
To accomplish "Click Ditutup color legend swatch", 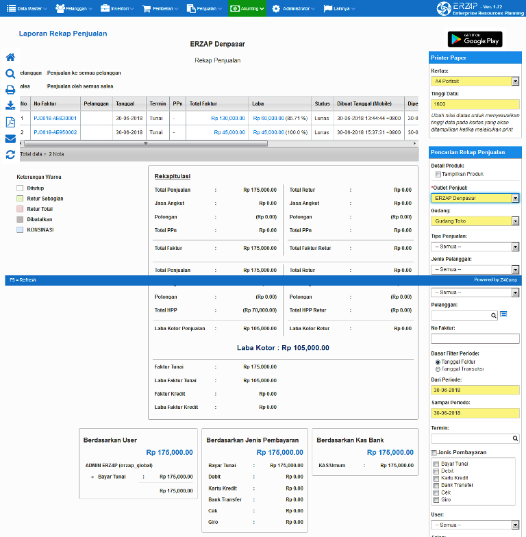I will click(20, 188).
